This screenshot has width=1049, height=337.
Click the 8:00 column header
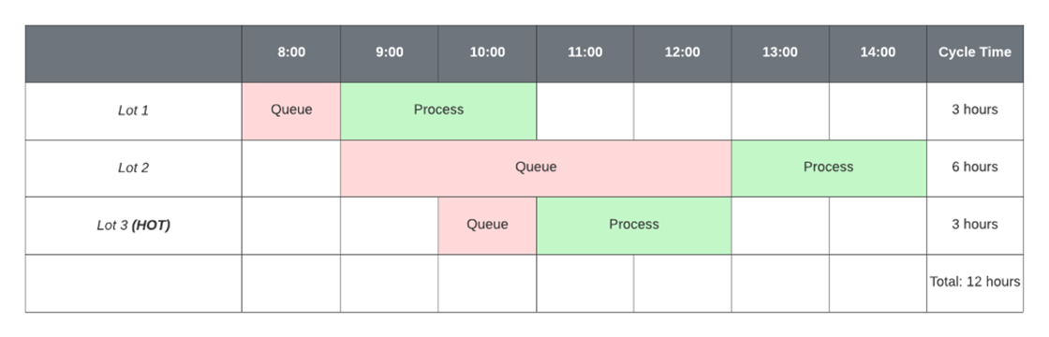pyautogui.click(x=291, y=53)
